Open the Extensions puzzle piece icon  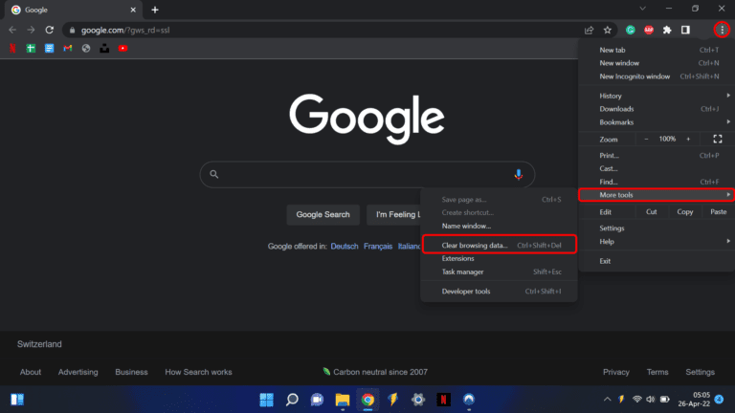[667, 30]
